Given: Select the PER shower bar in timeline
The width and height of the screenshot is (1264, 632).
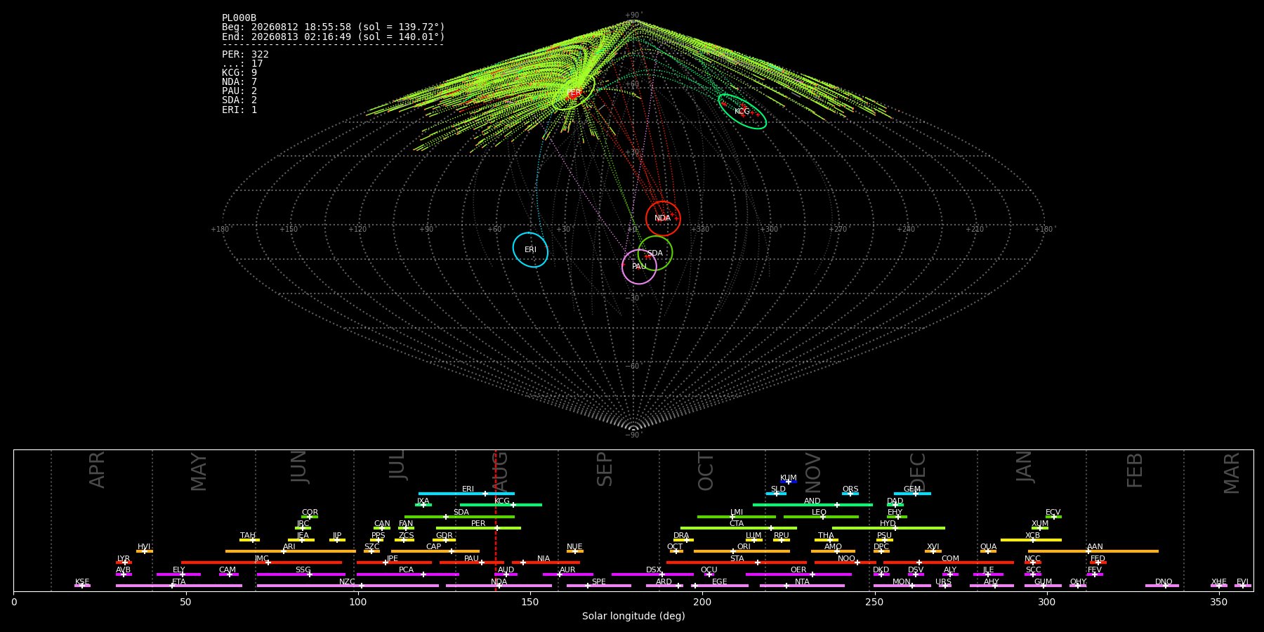Looking at the screenshot, I should (x=478, y=528).
